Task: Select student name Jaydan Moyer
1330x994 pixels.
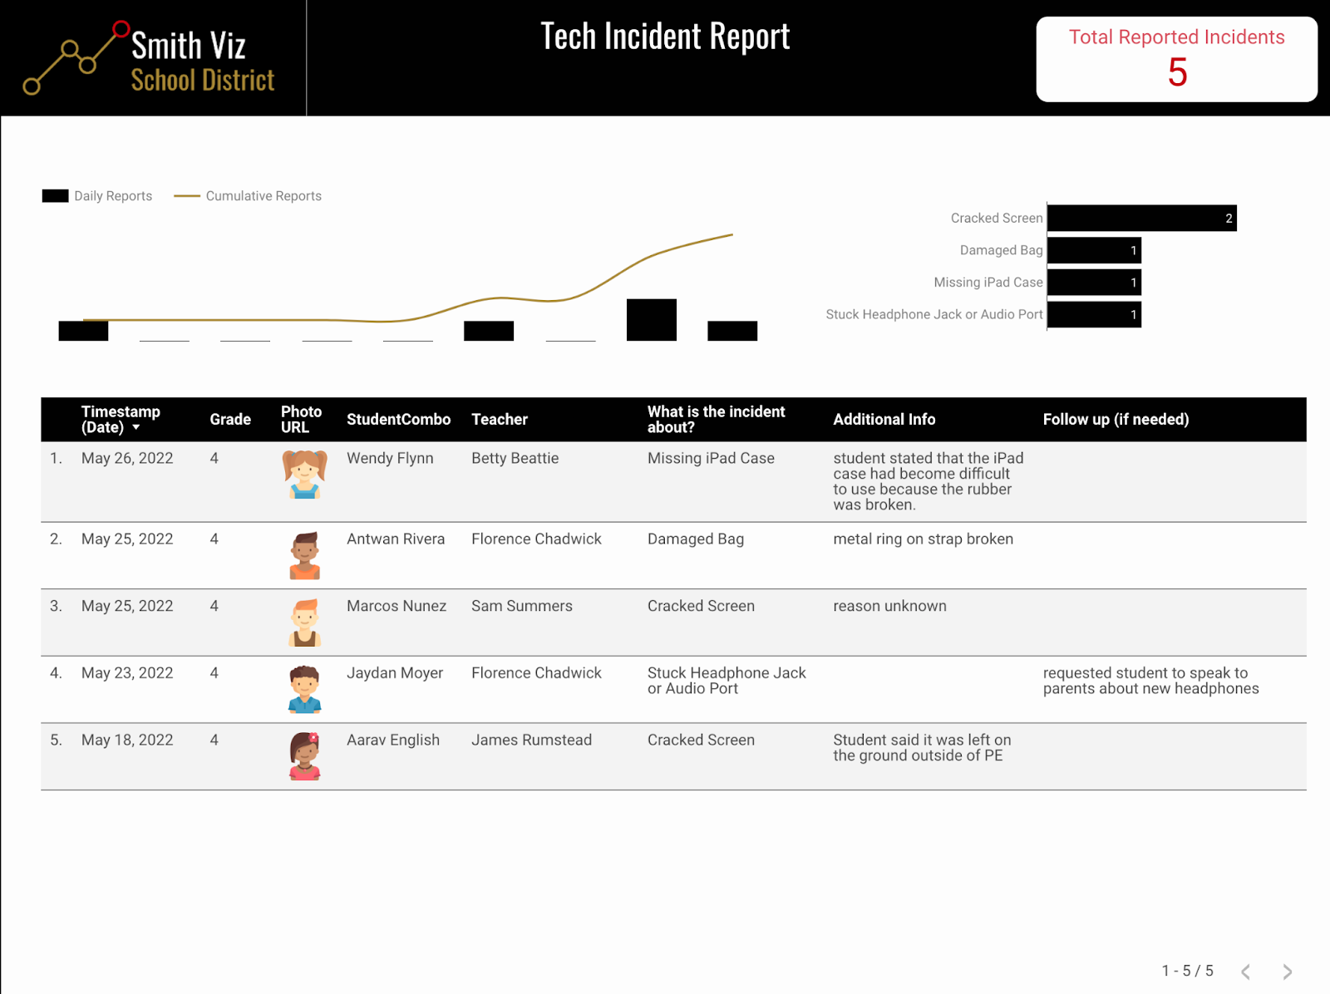Action: click(x=395, y=673)
